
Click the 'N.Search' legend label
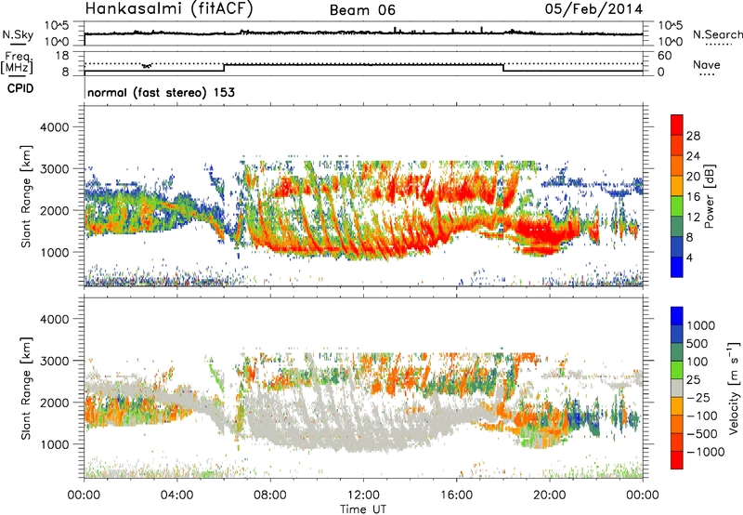[x=717, y=34]
